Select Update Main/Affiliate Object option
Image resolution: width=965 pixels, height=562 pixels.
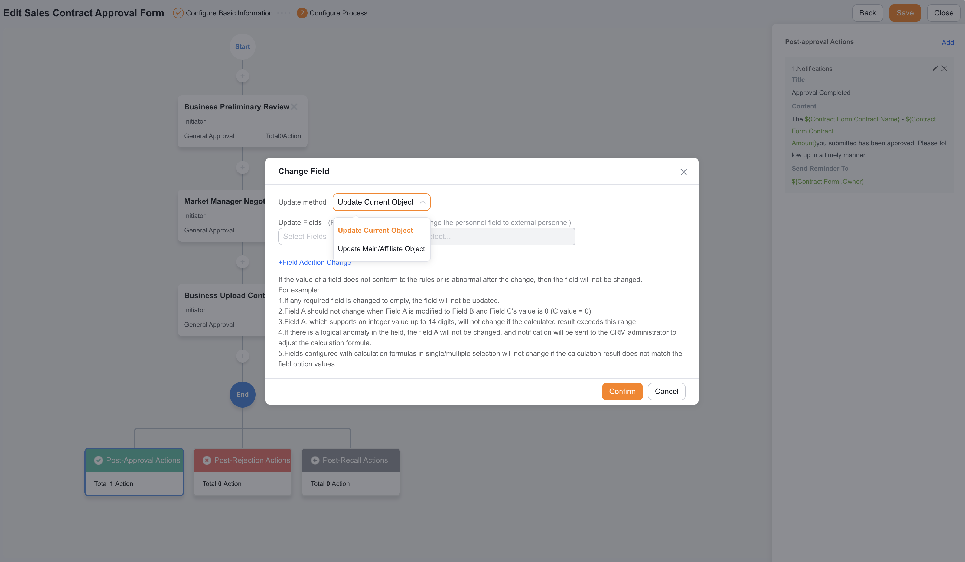click(382, 249)
